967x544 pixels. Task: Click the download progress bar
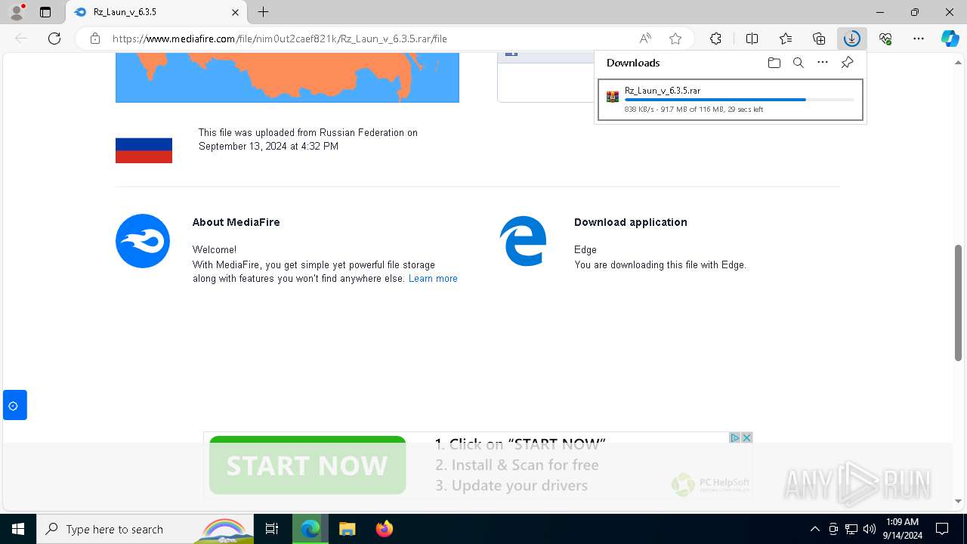click(740, 100)
